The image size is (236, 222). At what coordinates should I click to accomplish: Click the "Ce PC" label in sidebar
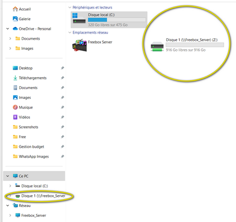pos(24,176)
